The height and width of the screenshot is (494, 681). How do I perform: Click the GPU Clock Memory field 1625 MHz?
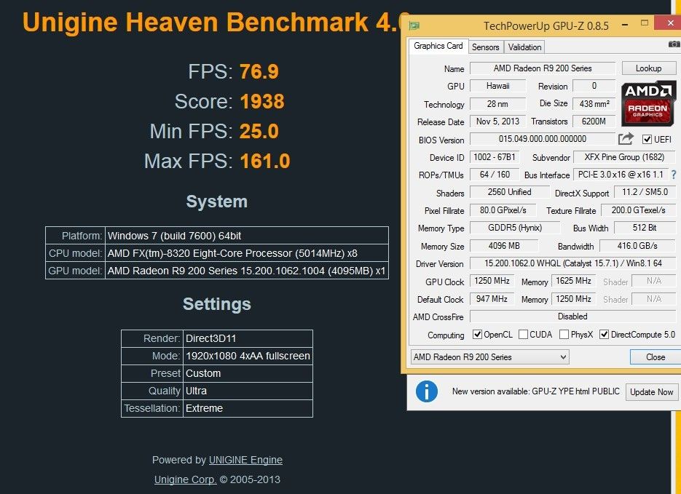[x=573, y=281]
